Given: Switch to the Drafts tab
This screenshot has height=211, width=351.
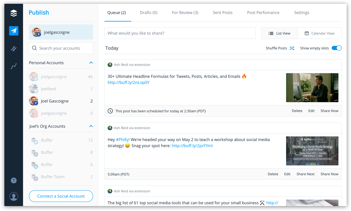Looking at the screenshot, I should point(148,12).
